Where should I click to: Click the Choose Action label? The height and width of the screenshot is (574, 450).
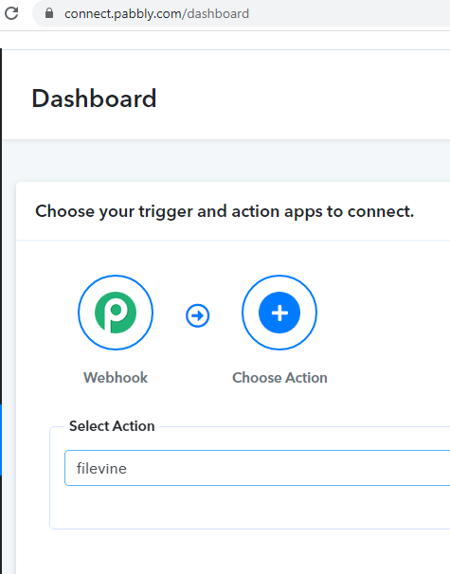click(x=279, y=377)
